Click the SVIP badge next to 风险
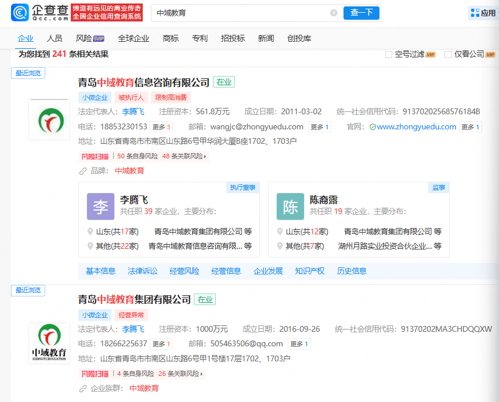 click(99, 39)
